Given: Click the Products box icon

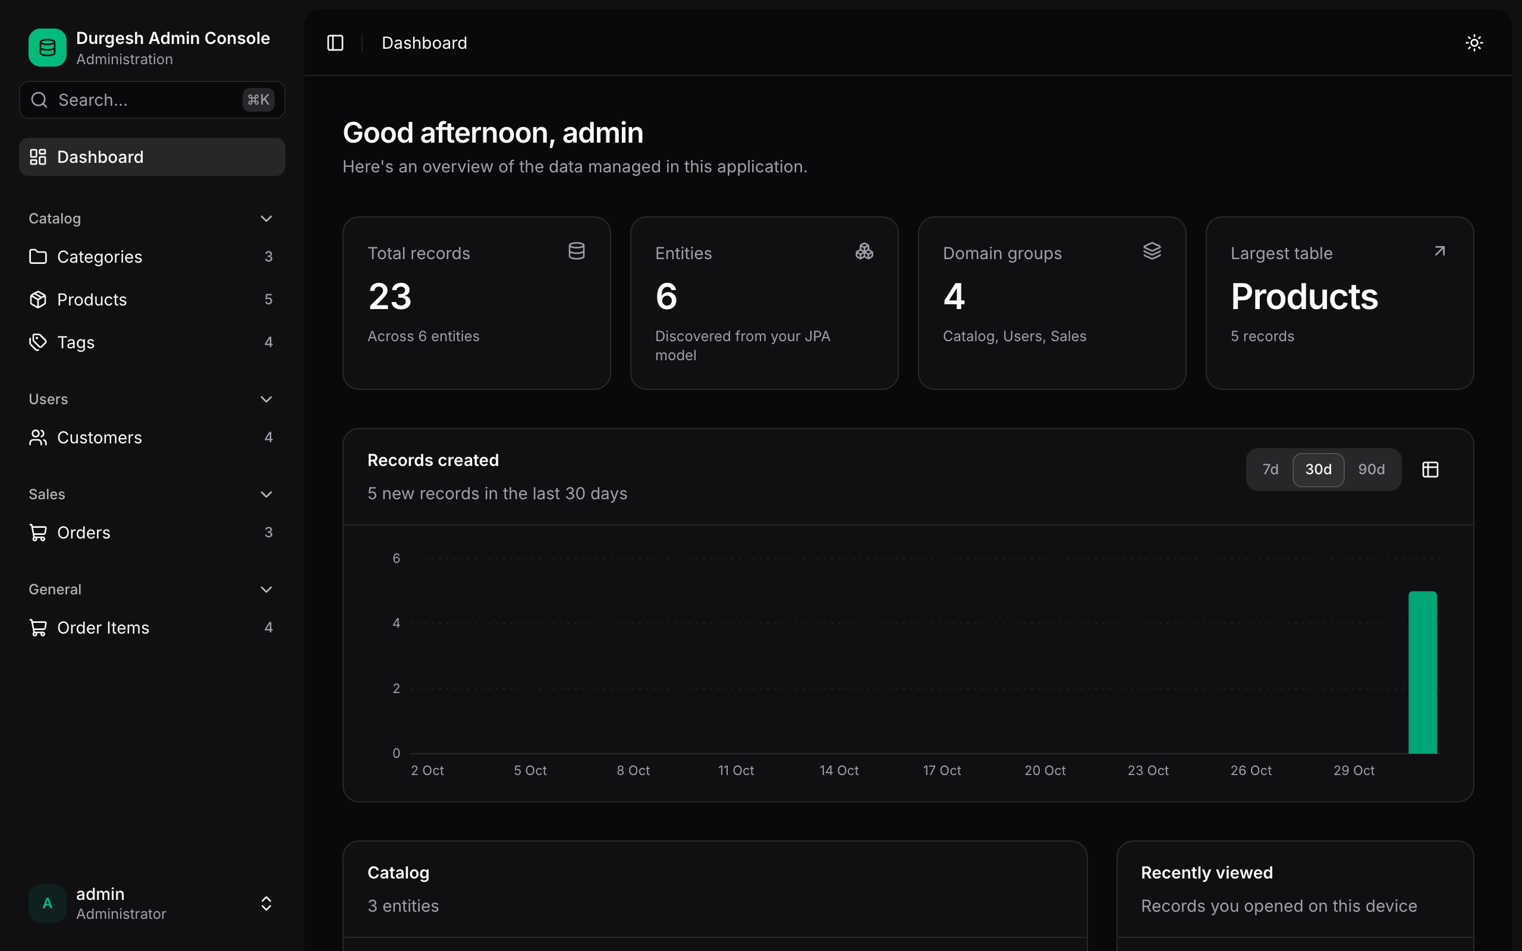Looking at the screenshot, I should (x=39, y=300).
